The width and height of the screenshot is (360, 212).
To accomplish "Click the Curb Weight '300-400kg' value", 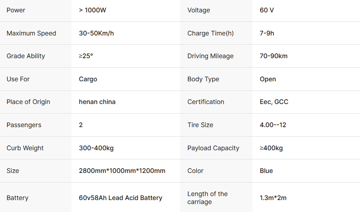I will pyautogui.click(x=96, y=148).
